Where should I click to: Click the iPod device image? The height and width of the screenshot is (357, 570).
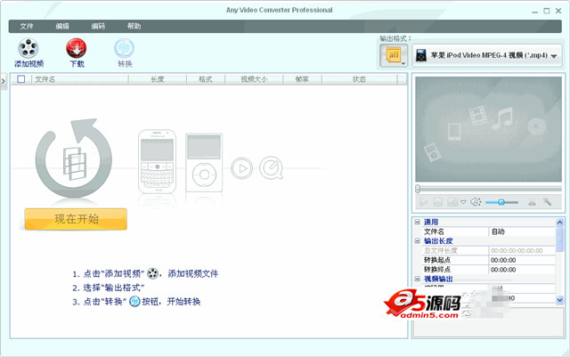click(204, 163)
